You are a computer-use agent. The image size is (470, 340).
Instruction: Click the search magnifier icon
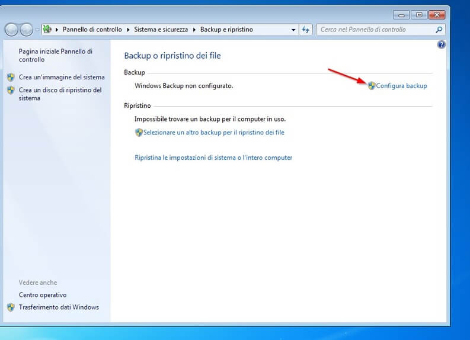pos(439,30)
